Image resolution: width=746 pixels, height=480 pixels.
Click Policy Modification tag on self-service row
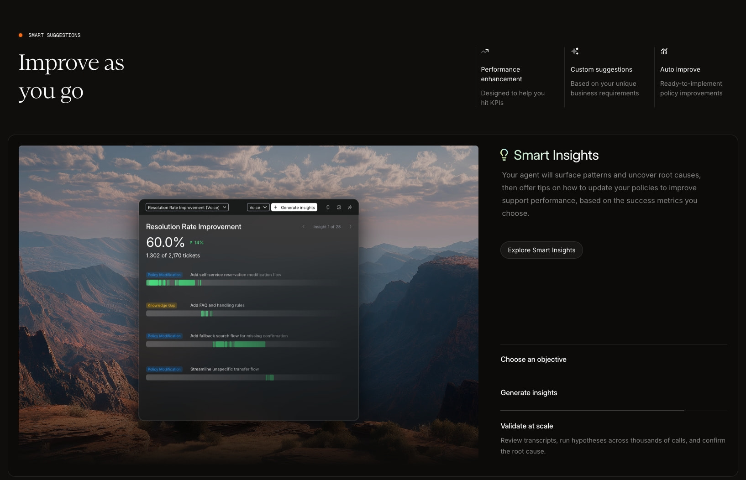click(x=164, y=275)
